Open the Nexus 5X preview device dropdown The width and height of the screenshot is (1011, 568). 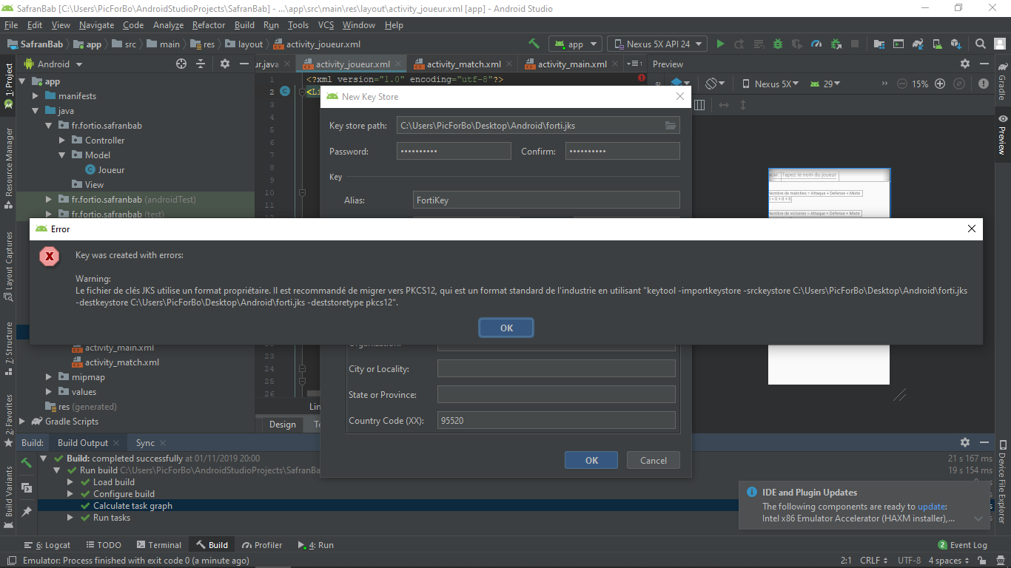click(x=770, y=84)
